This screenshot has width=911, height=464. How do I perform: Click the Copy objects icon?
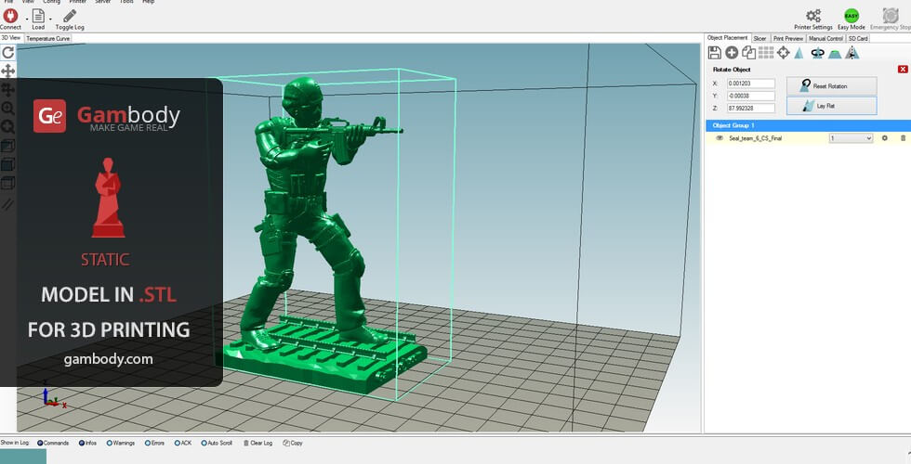point(748,53)
